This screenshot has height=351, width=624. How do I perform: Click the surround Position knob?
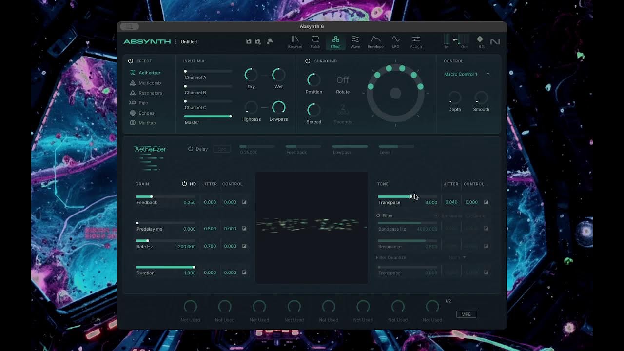point(313,79)
